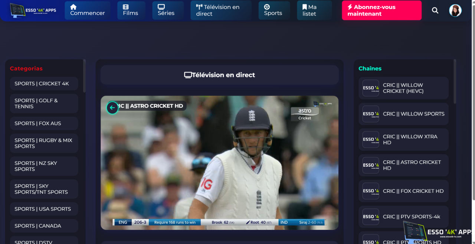
Task: Click the back arrow on video player
Action: 112,108
